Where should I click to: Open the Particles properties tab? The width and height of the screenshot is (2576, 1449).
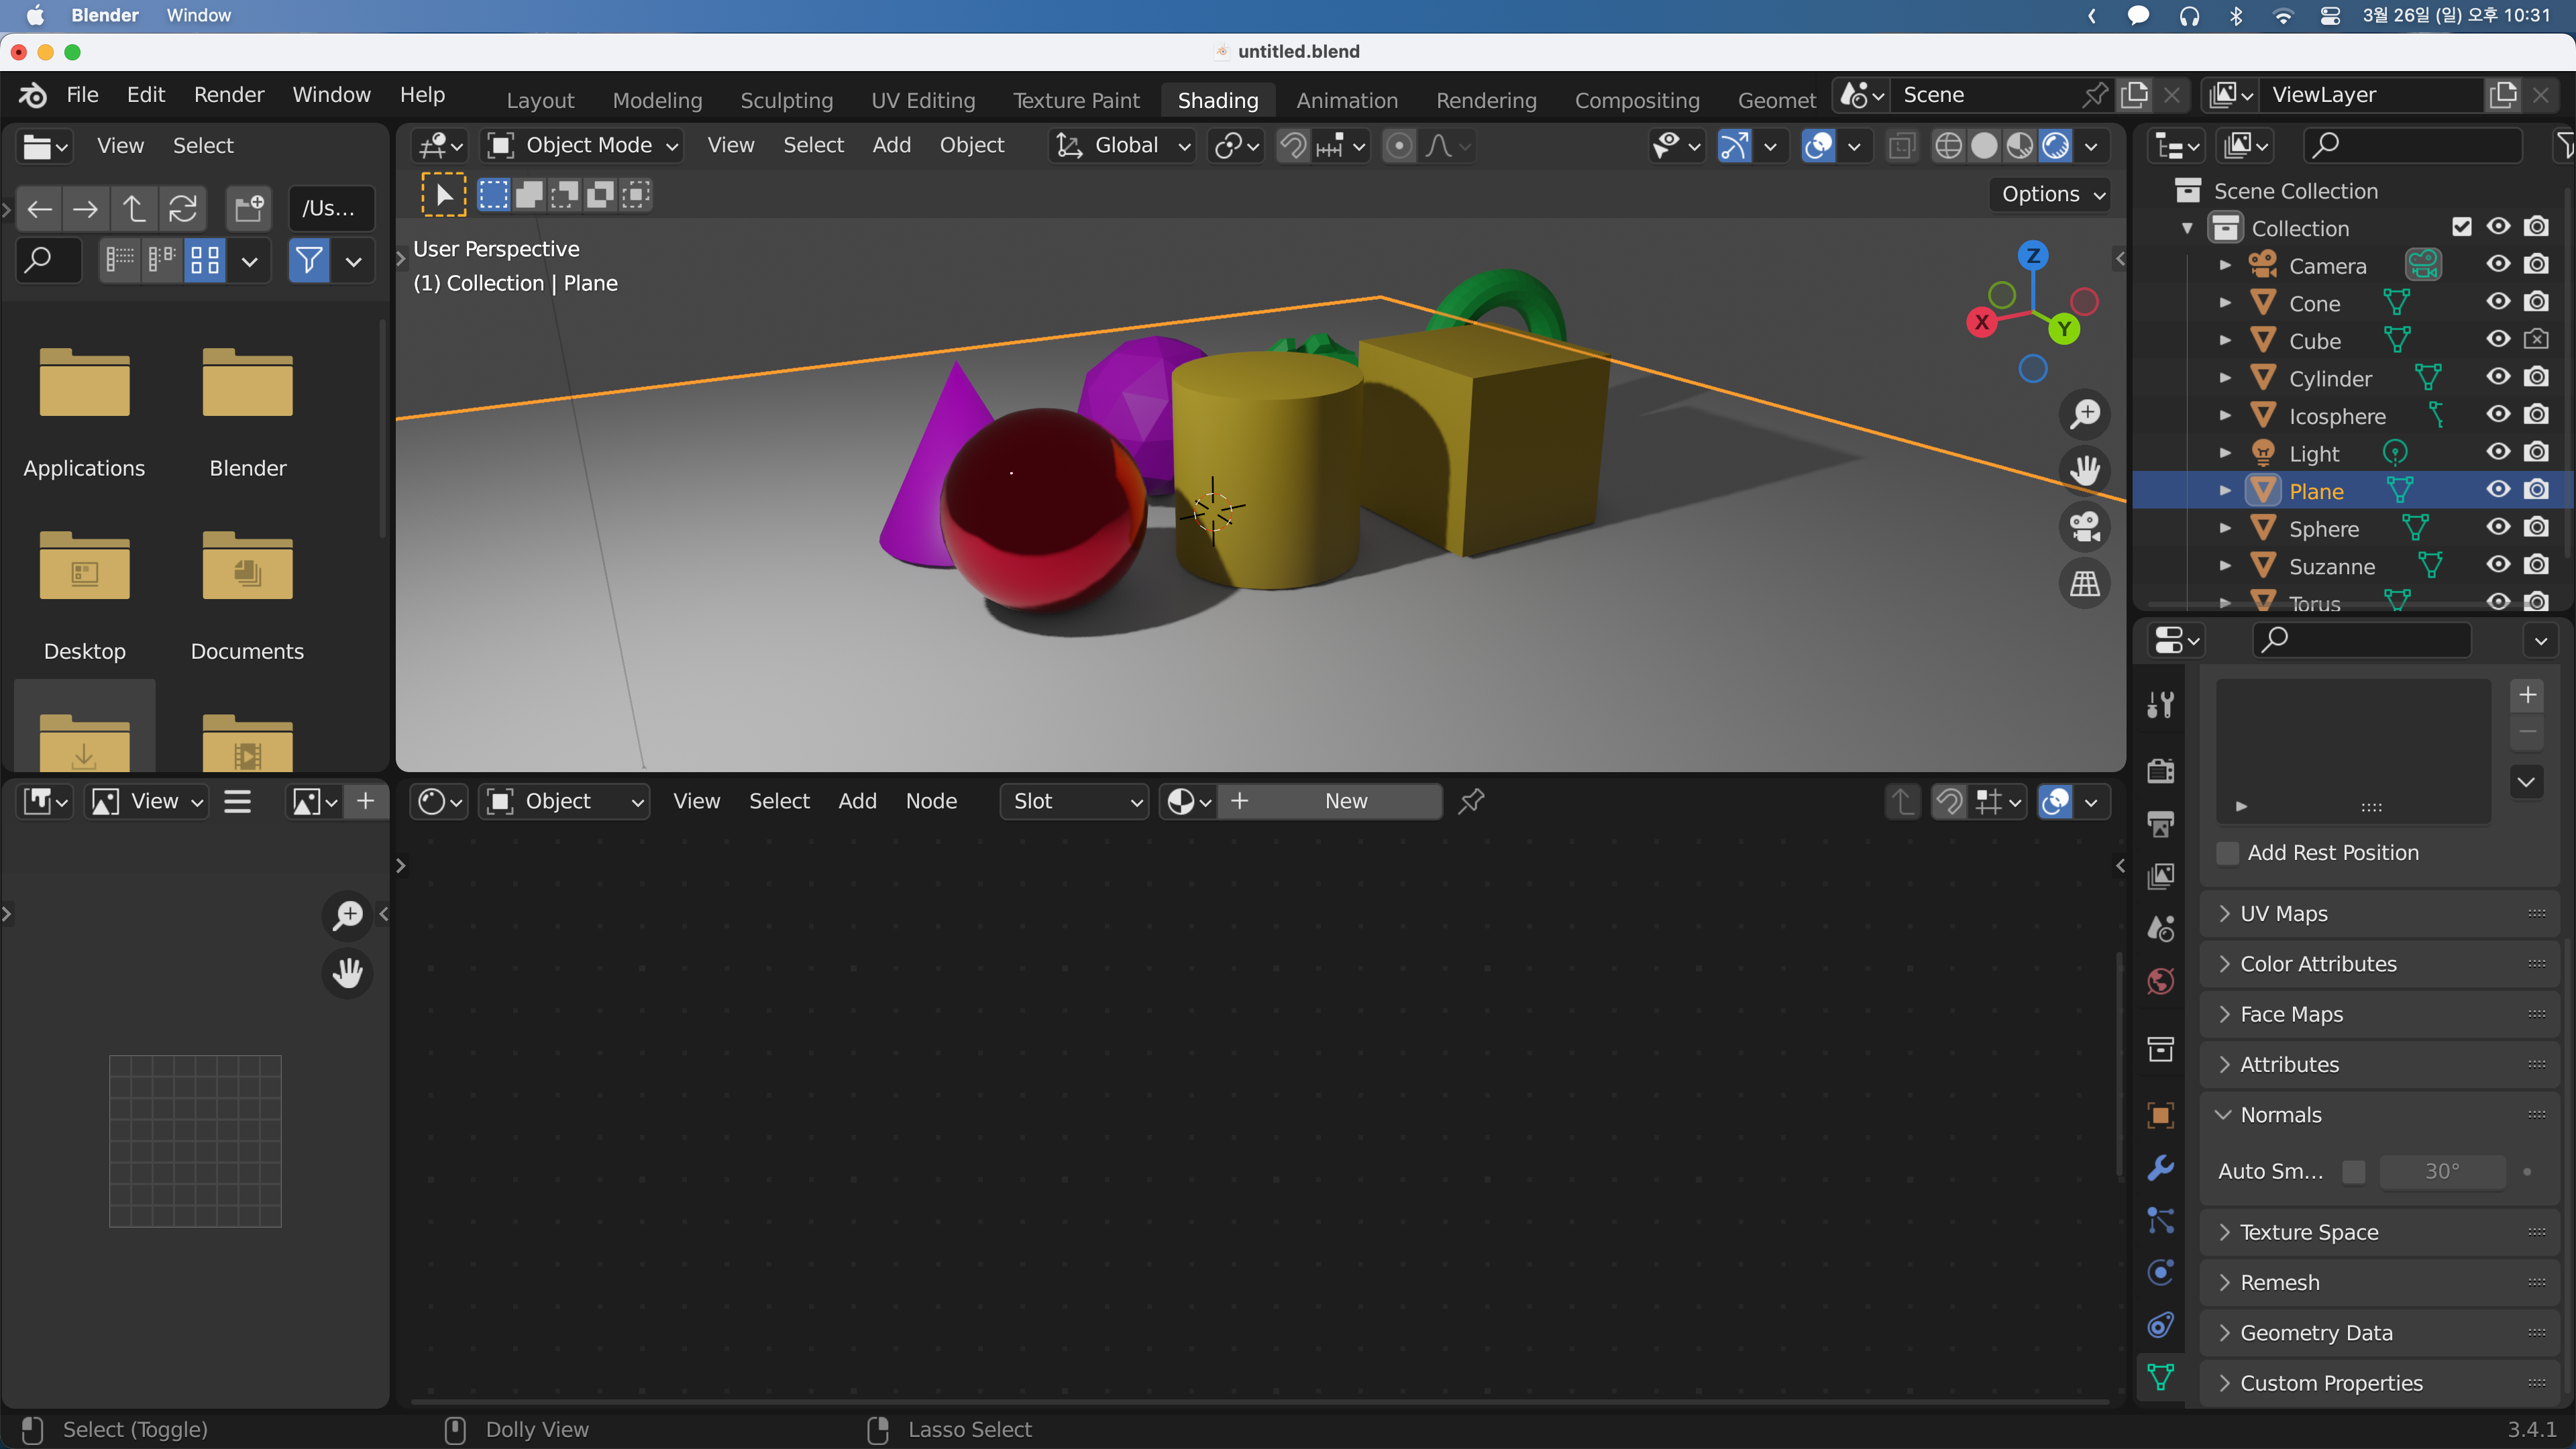tap(2160, 1220)
